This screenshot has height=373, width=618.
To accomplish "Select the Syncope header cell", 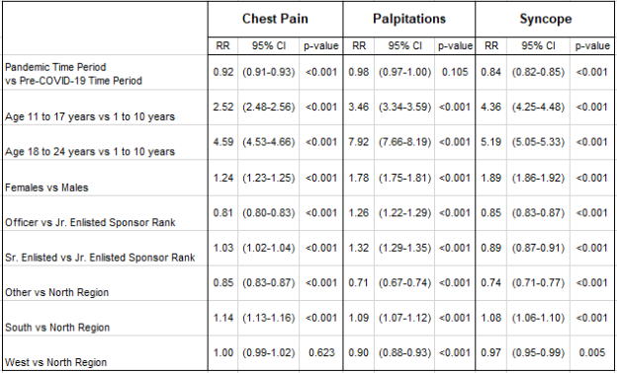I will point(545,19).
